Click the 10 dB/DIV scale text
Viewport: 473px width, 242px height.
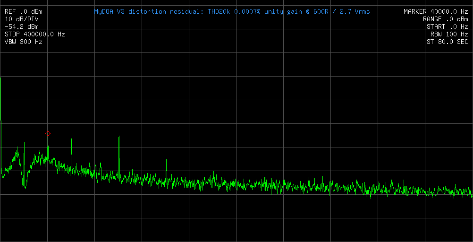(22, 19)
